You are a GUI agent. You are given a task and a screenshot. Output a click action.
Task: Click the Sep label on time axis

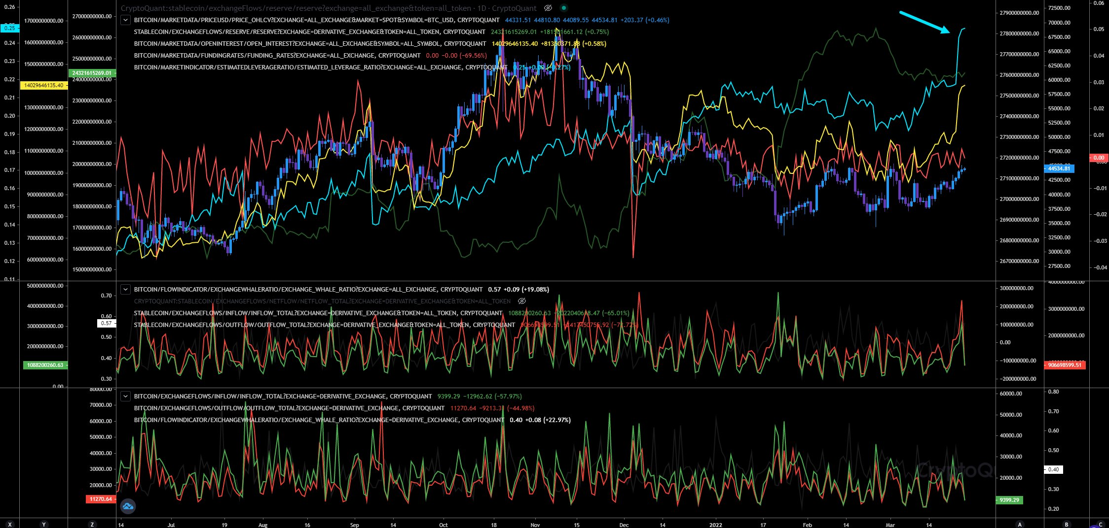355,525
